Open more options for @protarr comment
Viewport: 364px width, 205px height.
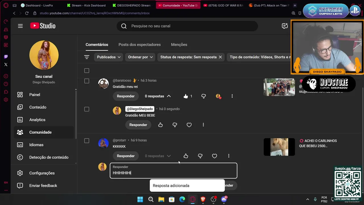229,156
